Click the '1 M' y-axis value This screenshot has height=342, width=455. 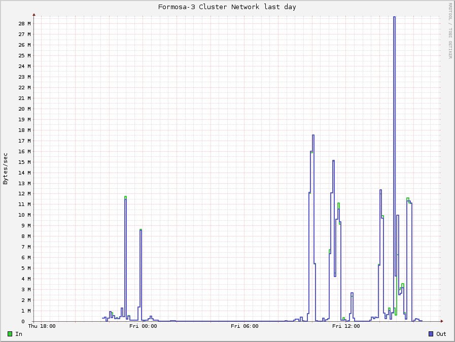click(26, 311)
